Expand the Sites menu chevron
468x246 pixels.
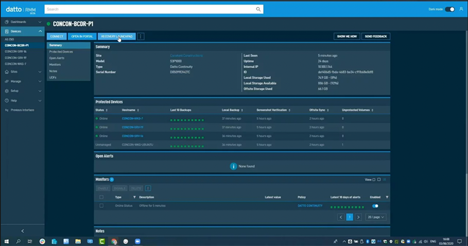coord(40,72)
